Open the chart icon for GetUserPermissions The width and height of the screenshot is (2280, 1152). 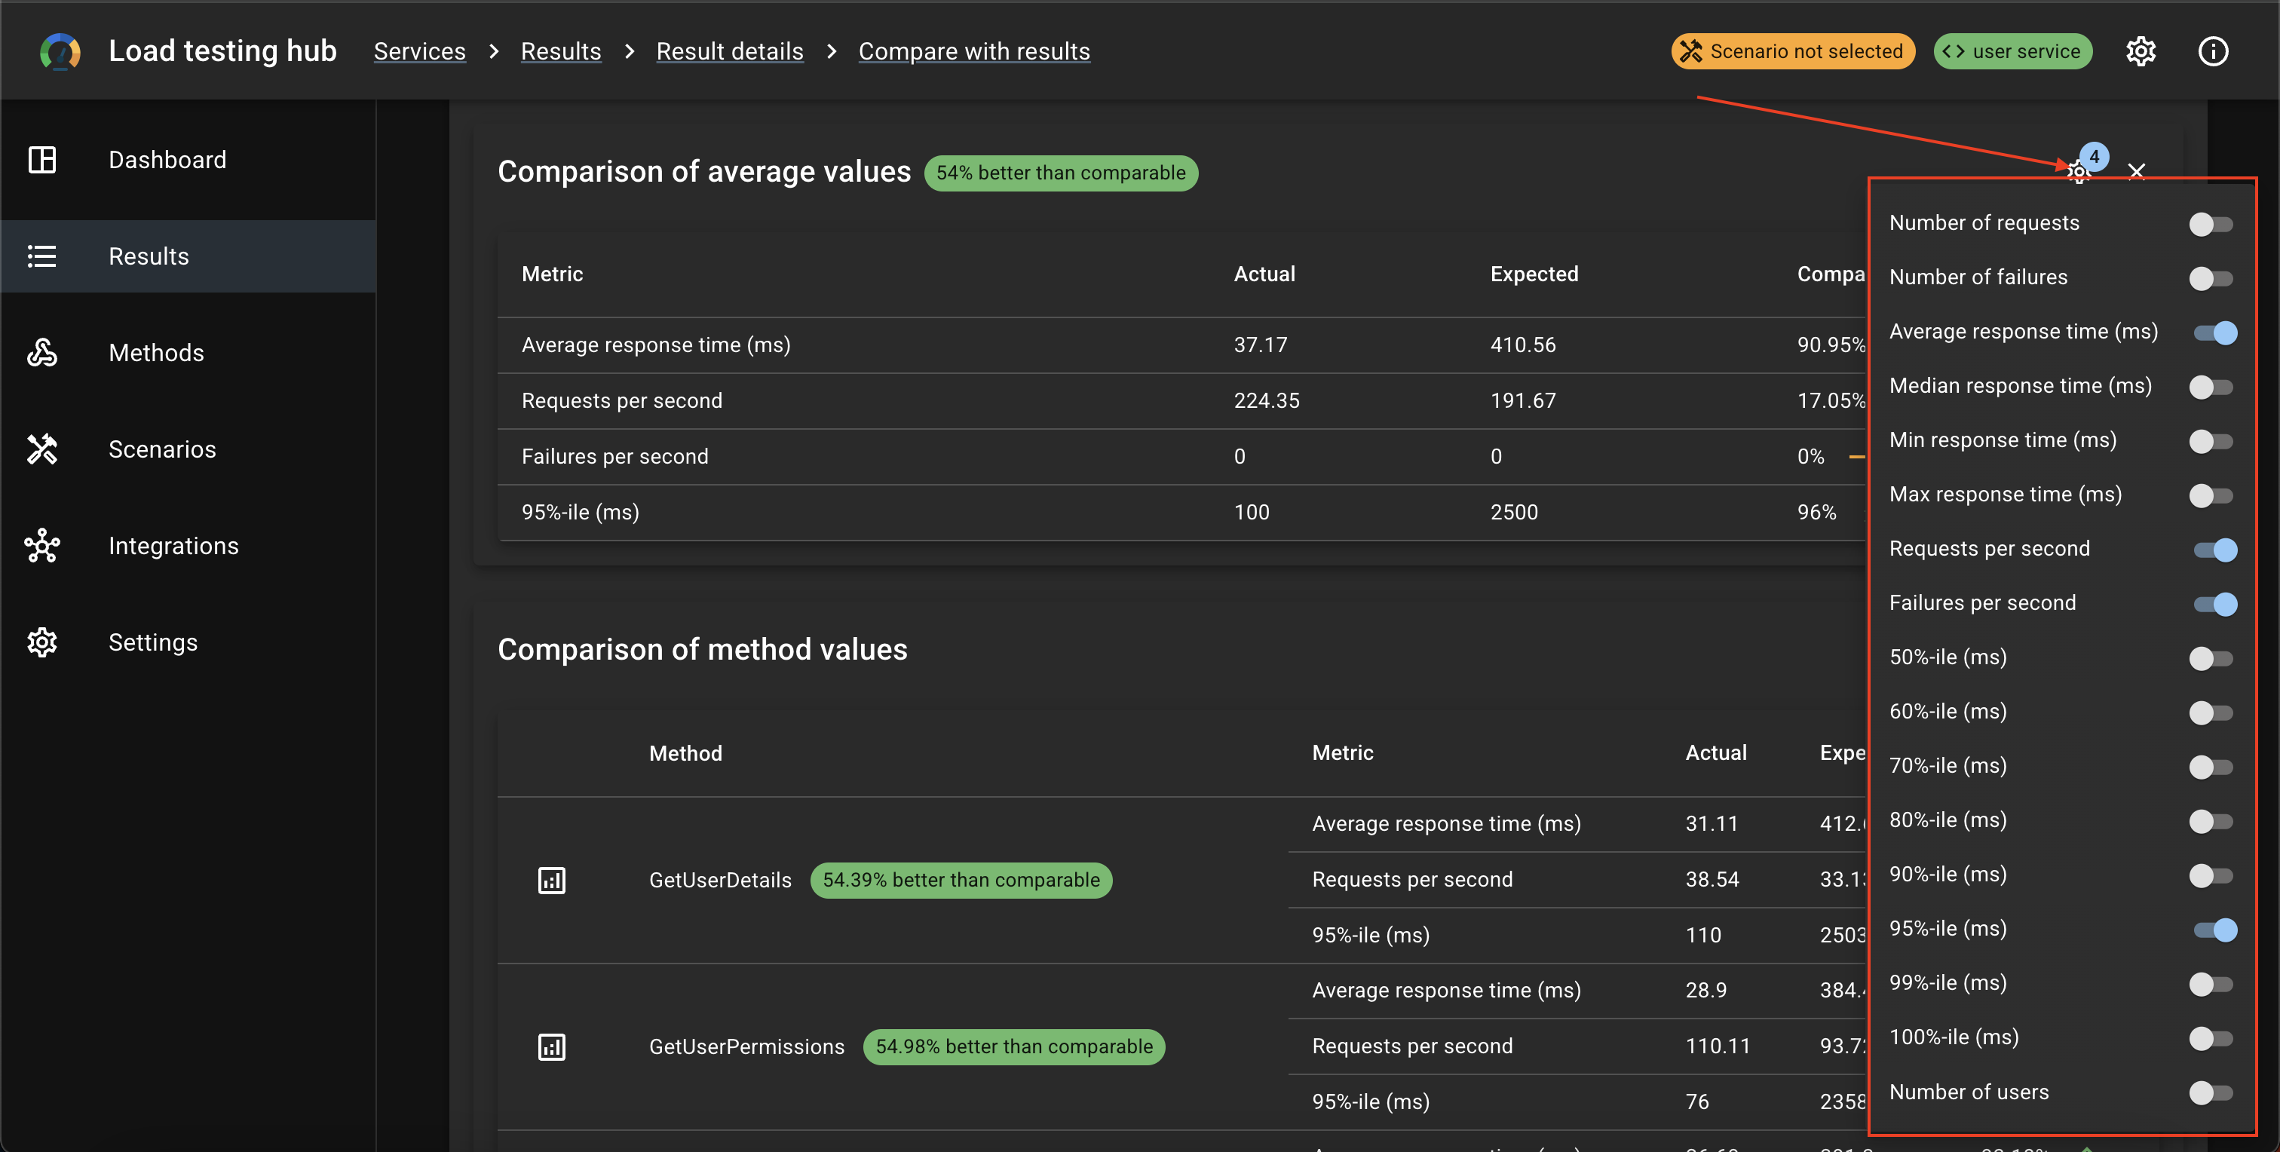pyautogui.click(x=551, y=1046)
